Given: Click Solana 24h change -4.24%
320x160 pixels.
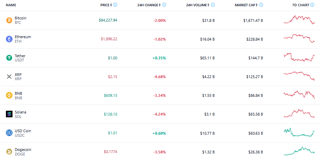Looking at the screenshot, I should 159,114.
